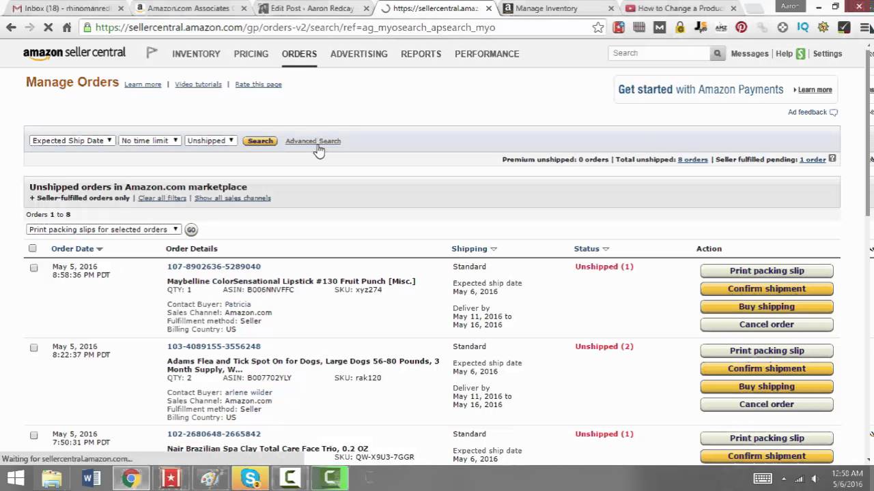Open Skype from the taskbar

click(x=251, y=478)
